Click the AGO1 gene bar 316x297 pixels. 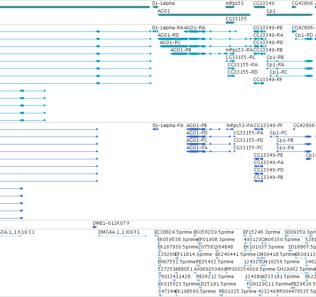point(204,15)
